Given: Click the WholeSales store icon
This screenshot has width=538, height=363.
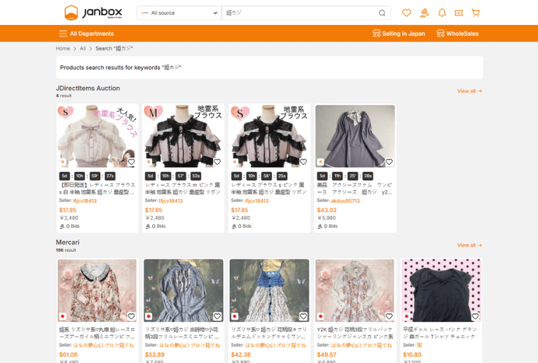Looking at the screenshot, I should coord(440,34).
